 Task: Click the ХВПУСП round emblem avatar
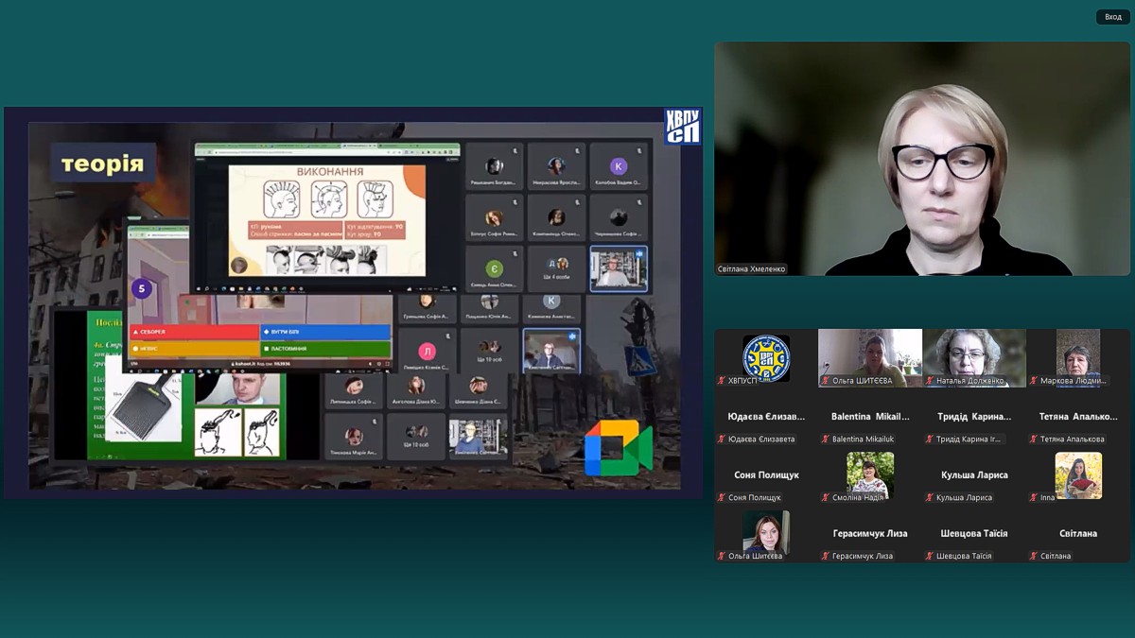tap(766, 357)
